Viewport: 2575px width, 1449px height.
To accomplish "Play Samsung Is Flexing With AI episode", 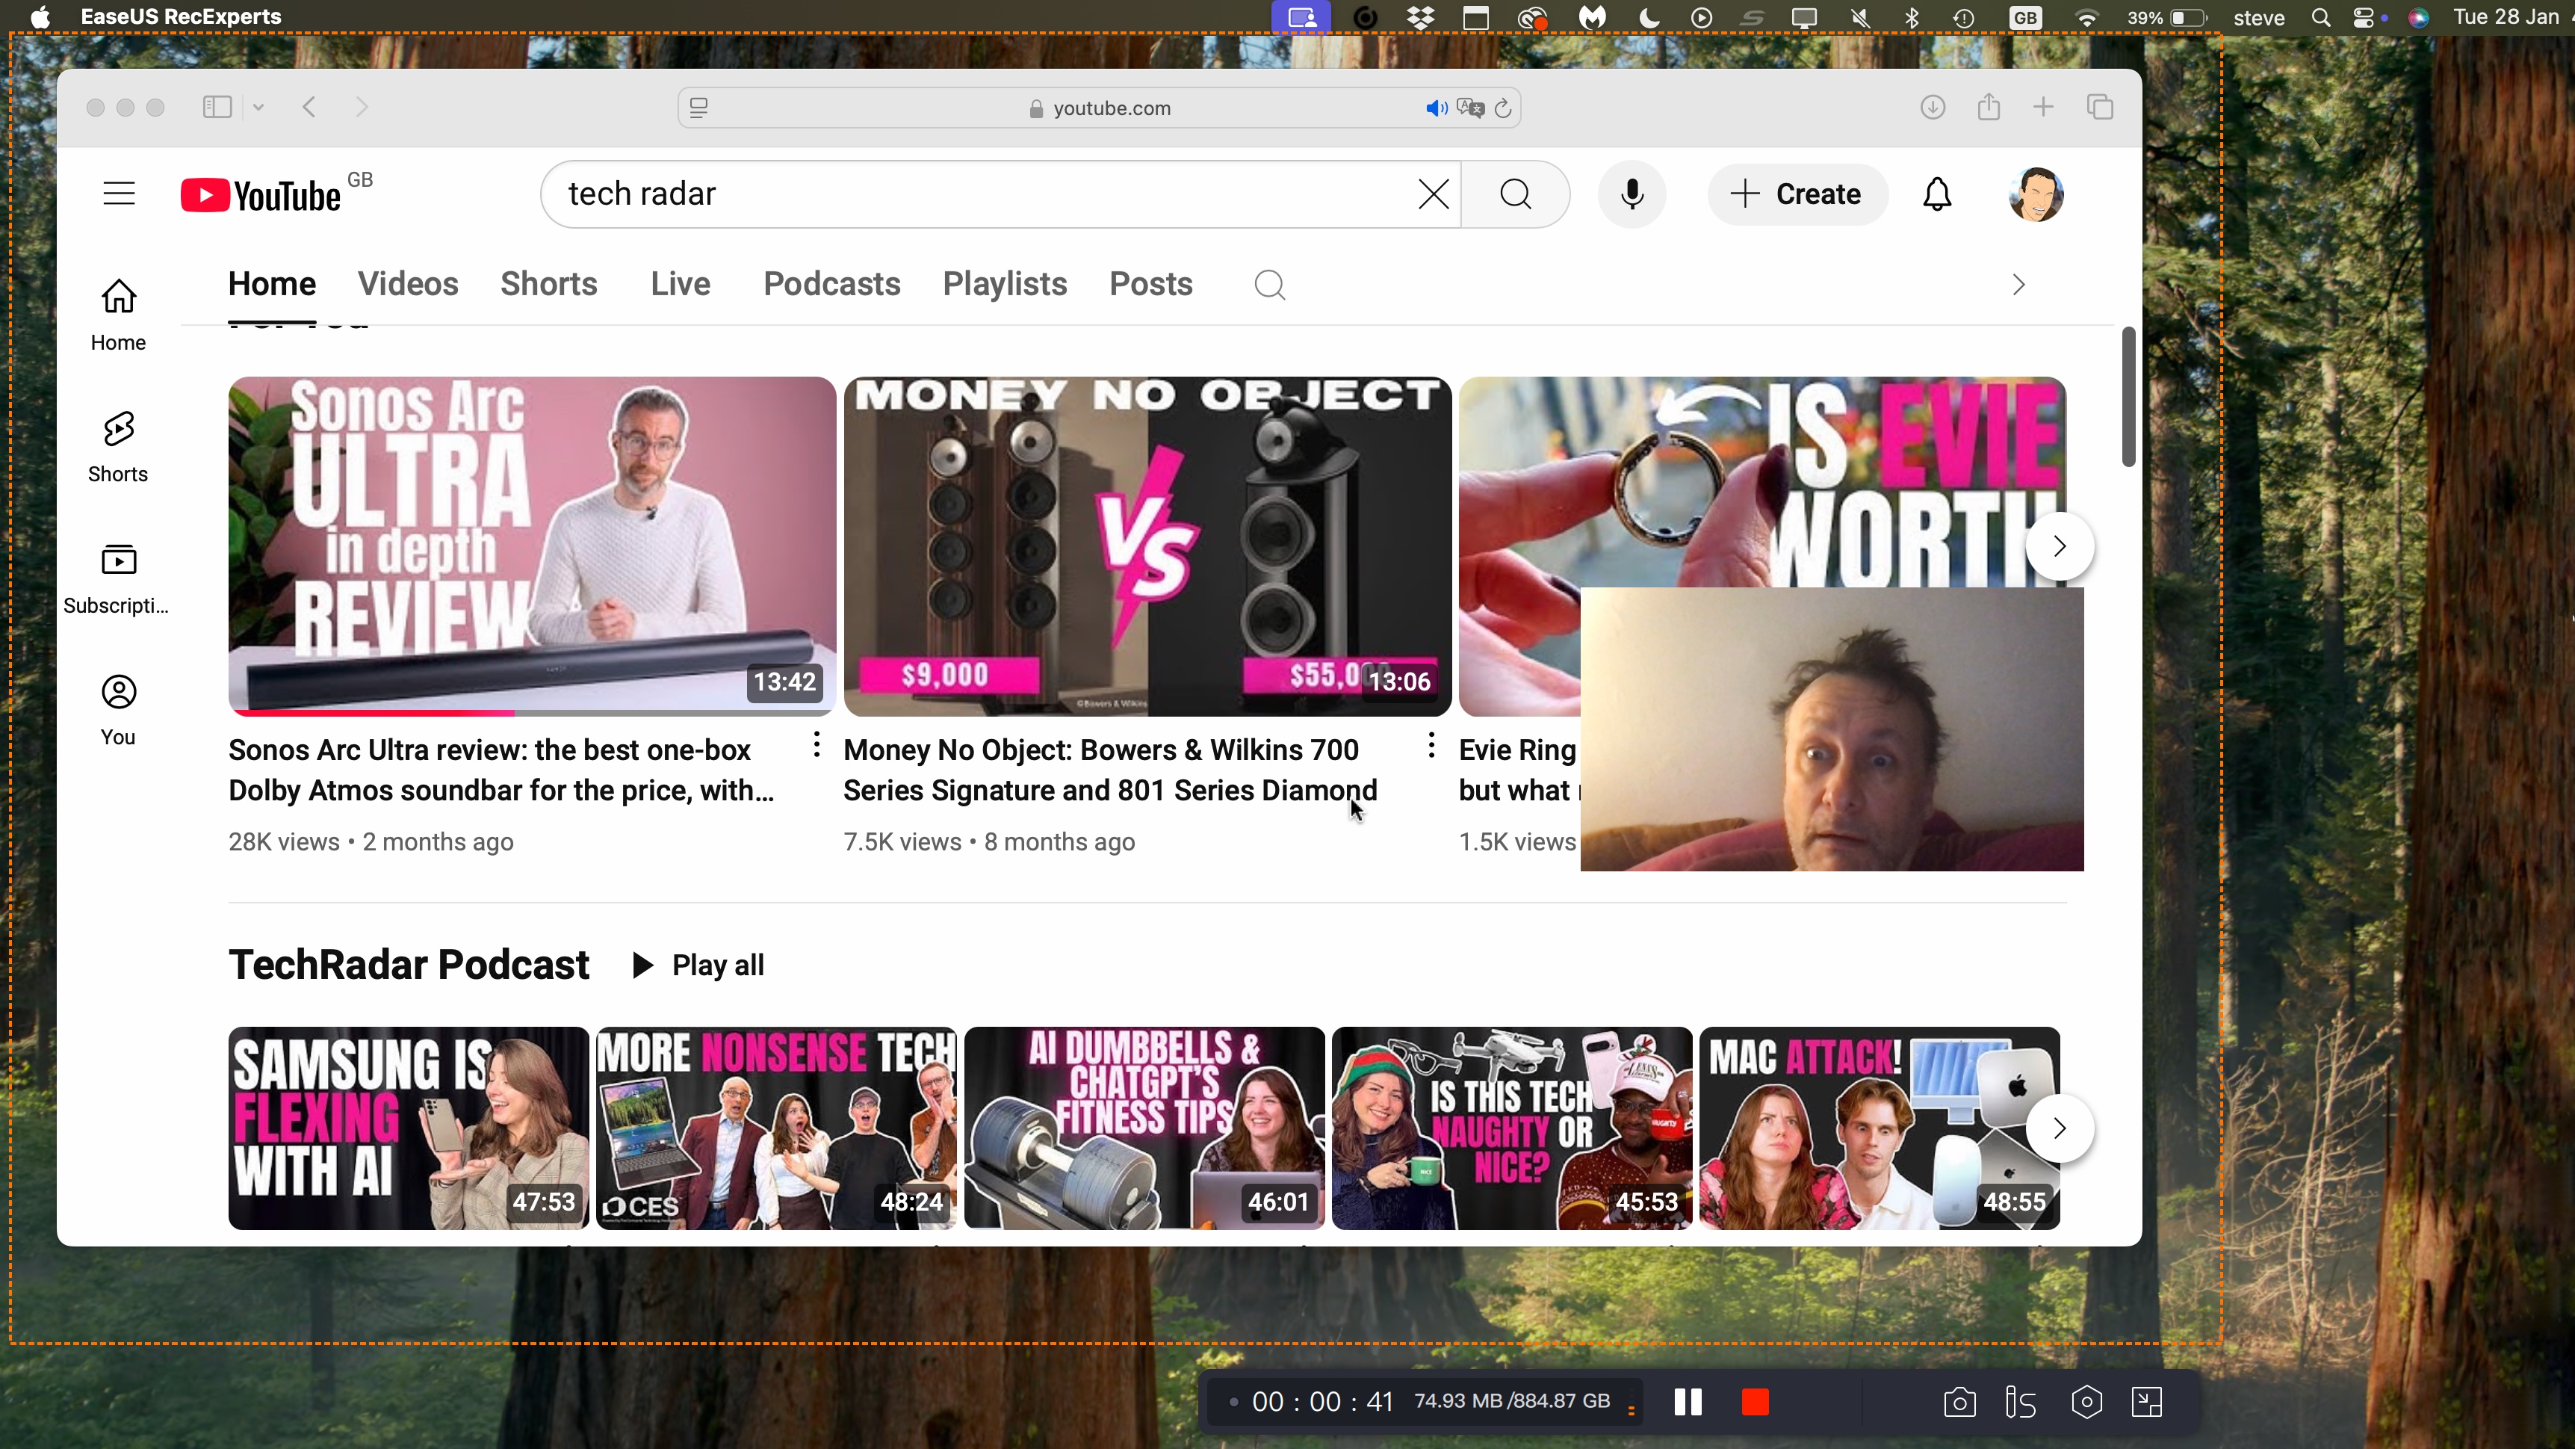I will (409, 1128).
